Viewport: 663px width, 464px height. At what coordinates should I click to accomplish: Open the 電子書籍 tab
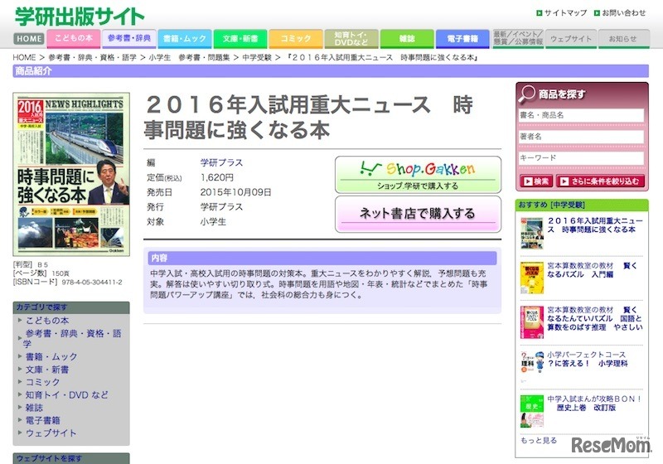pyautogui.click(x=462, y=38)
